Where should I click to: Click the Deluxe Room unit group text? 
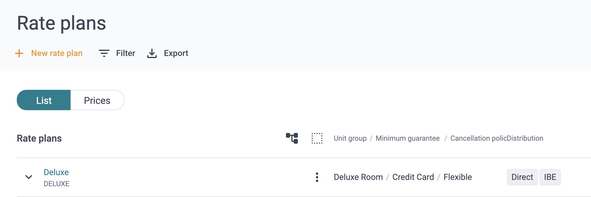(358, 177)
